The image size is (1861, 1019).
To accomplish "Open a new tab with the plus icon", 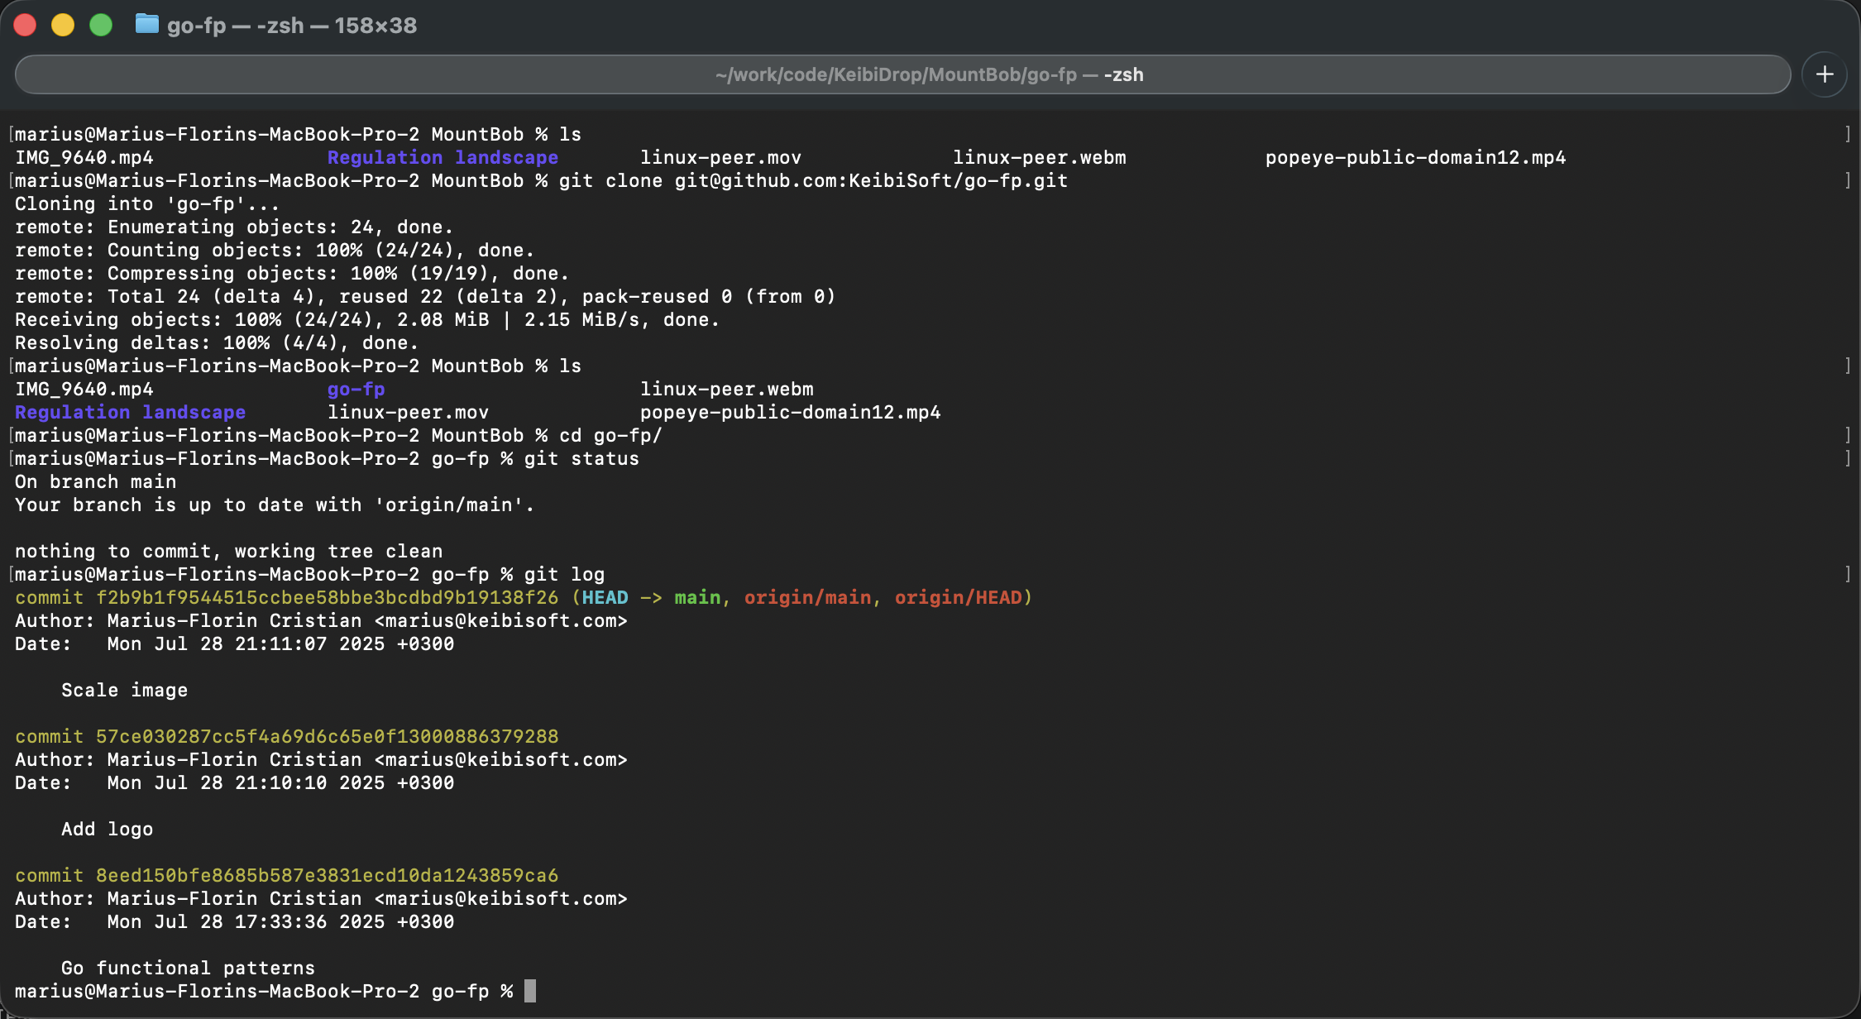I will [x=1824, y=74].
